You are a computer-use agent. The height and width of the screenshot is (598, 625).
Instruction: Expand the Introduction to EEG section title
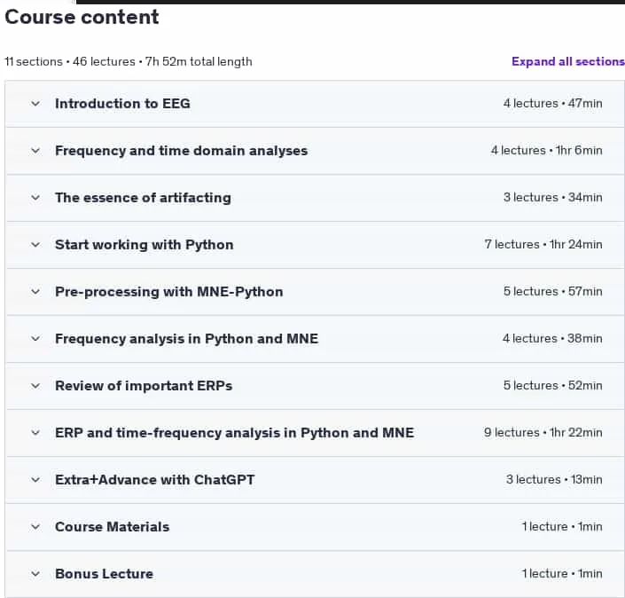coord(122,104)
